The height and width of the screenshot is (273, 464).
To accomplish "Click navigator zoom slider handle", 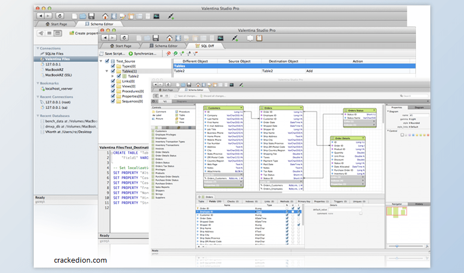I will (x=397, y=246).
